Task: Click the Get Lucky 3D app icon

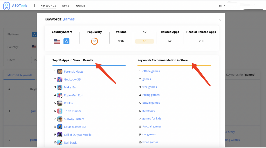Action: pyautogui.click(x=60, y=80)
